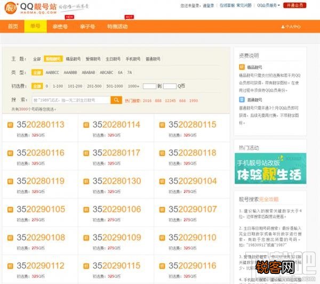
Task: Pick fee range 1000+
Action: tap(133, 86)
